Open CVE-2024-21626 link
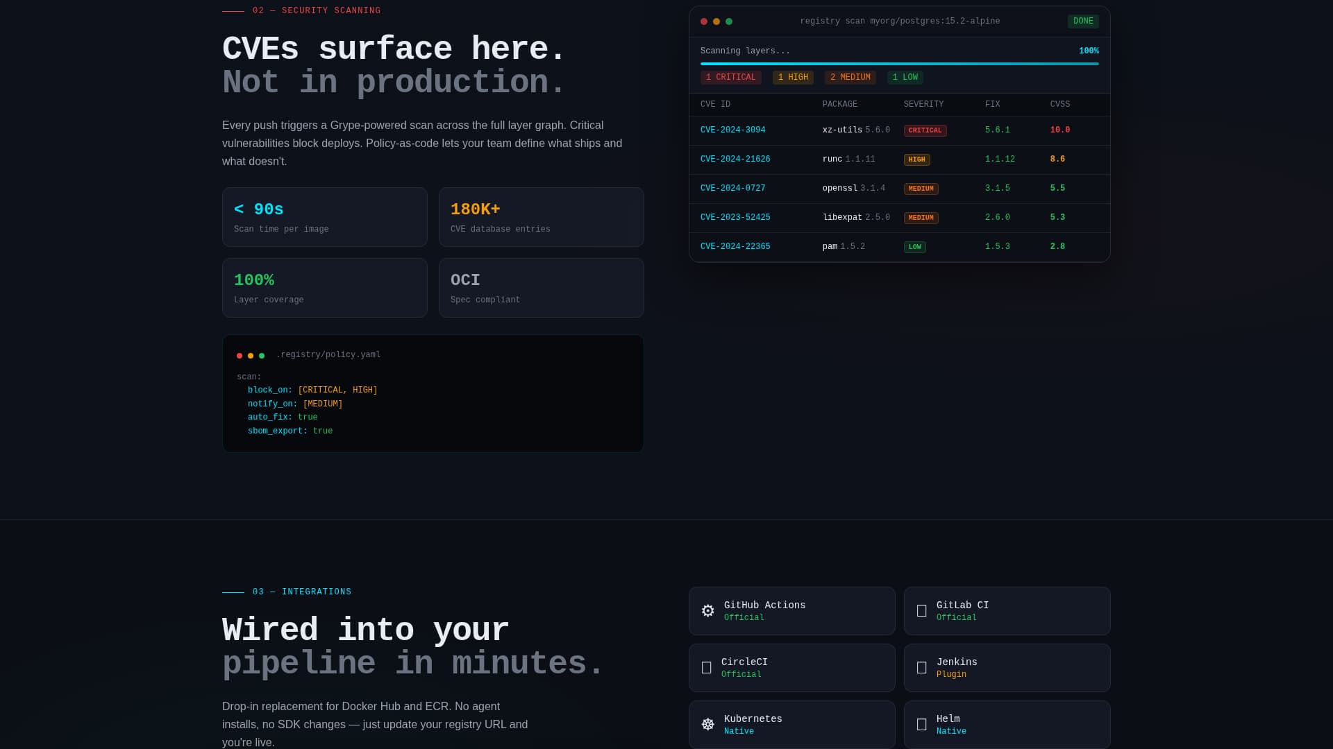The width and height of the screenshot is (1333, 749). tap(735, 160)
